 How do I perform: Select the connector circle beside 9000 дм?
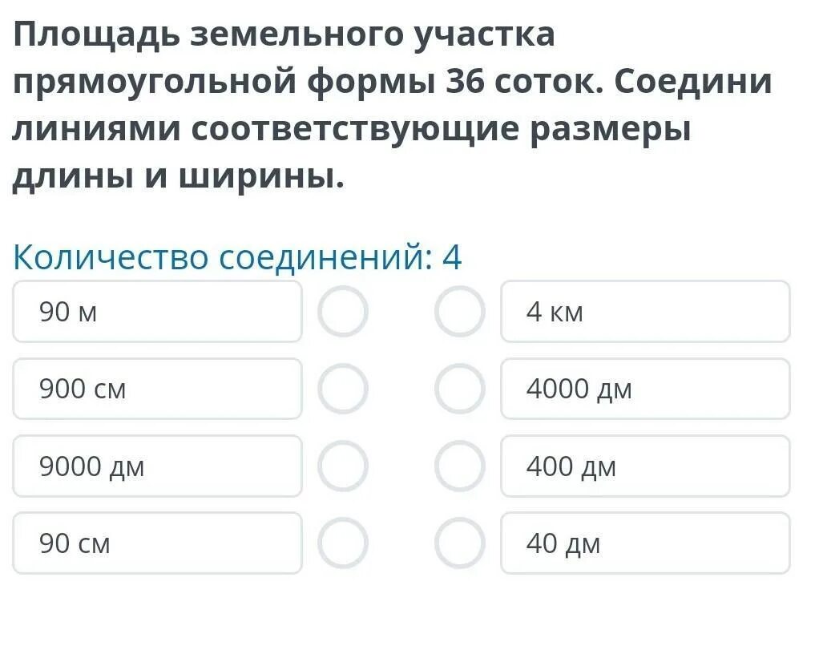343,466
